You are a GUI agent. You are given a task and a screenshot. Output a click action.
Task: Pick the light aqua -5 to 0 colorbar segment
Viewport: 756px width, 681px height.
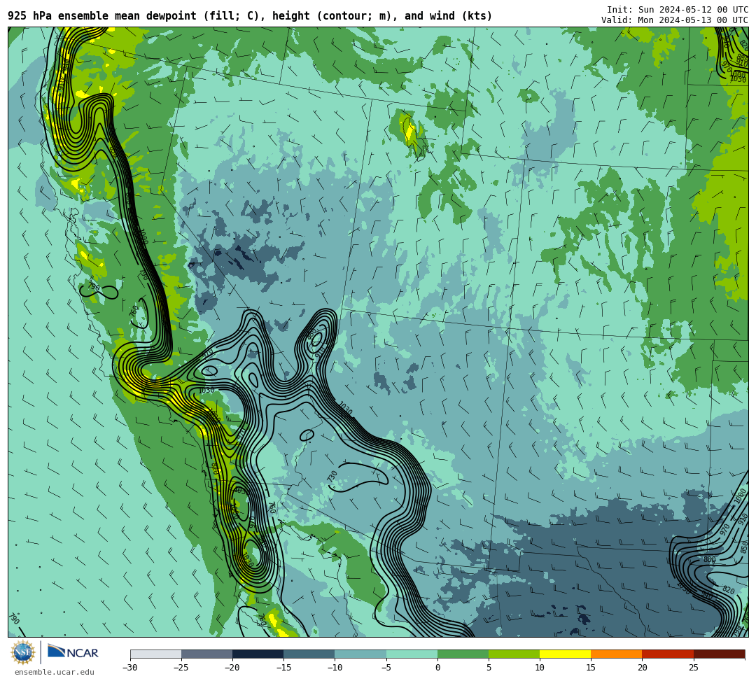[x=412, y=654]
